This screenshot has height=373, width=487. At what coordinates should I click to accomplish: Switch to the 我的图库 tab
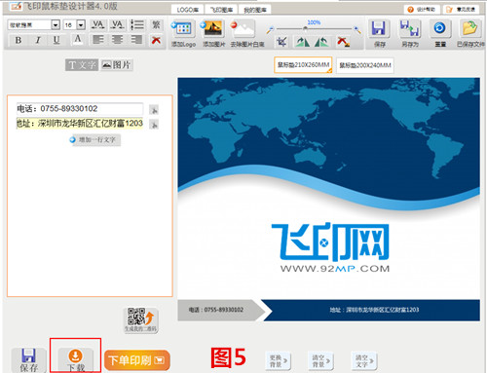(x=255, y=10)
